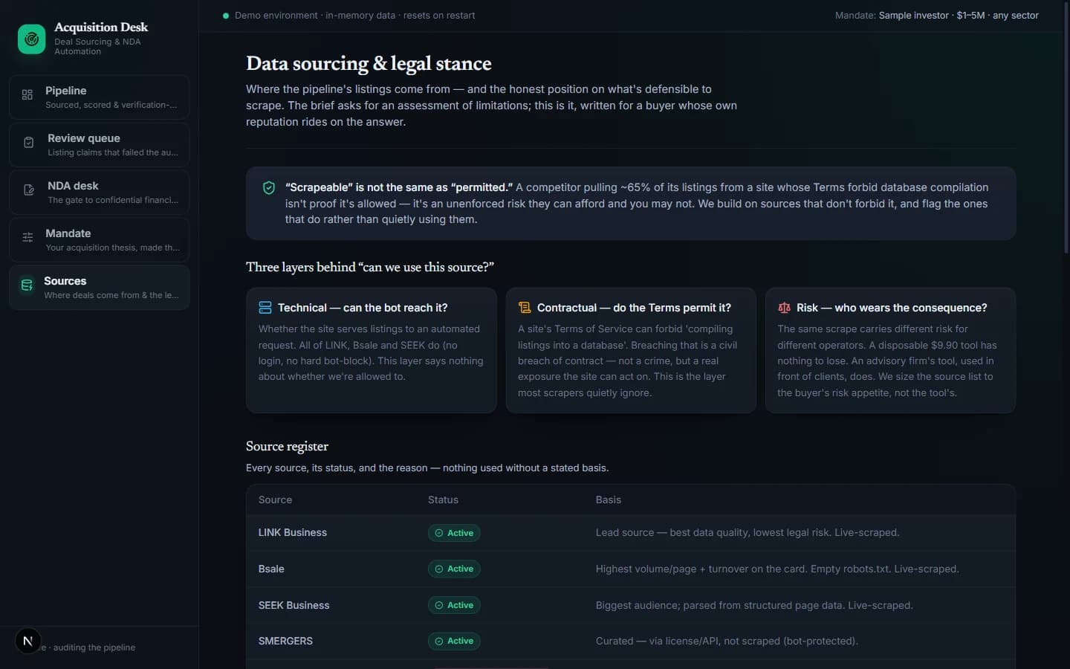Image resolution: width=1070 pixels, height=669 pixels.
Task: Open the NDA desk page
Action: coord(99,193)
